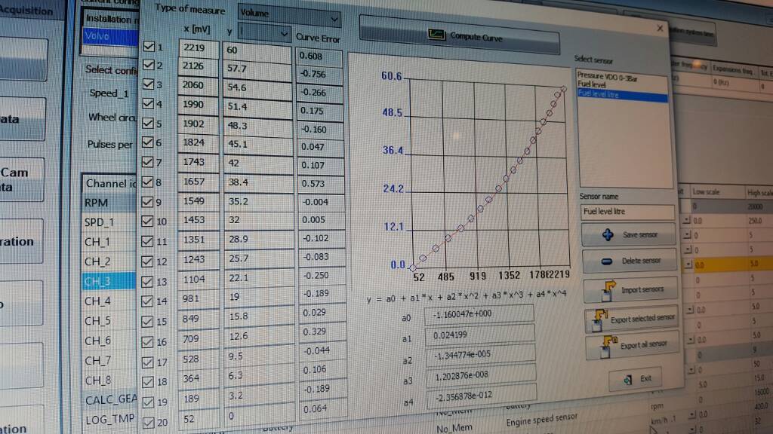
Task: Click Export selected sensor button
Action: (632, 319)
